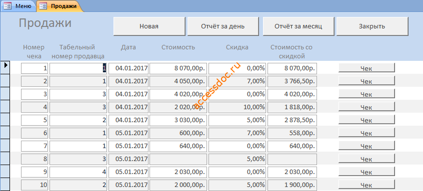Click the Стоимость field 3 030,00р.
423x191 pixels.
(x=178, y=120)
